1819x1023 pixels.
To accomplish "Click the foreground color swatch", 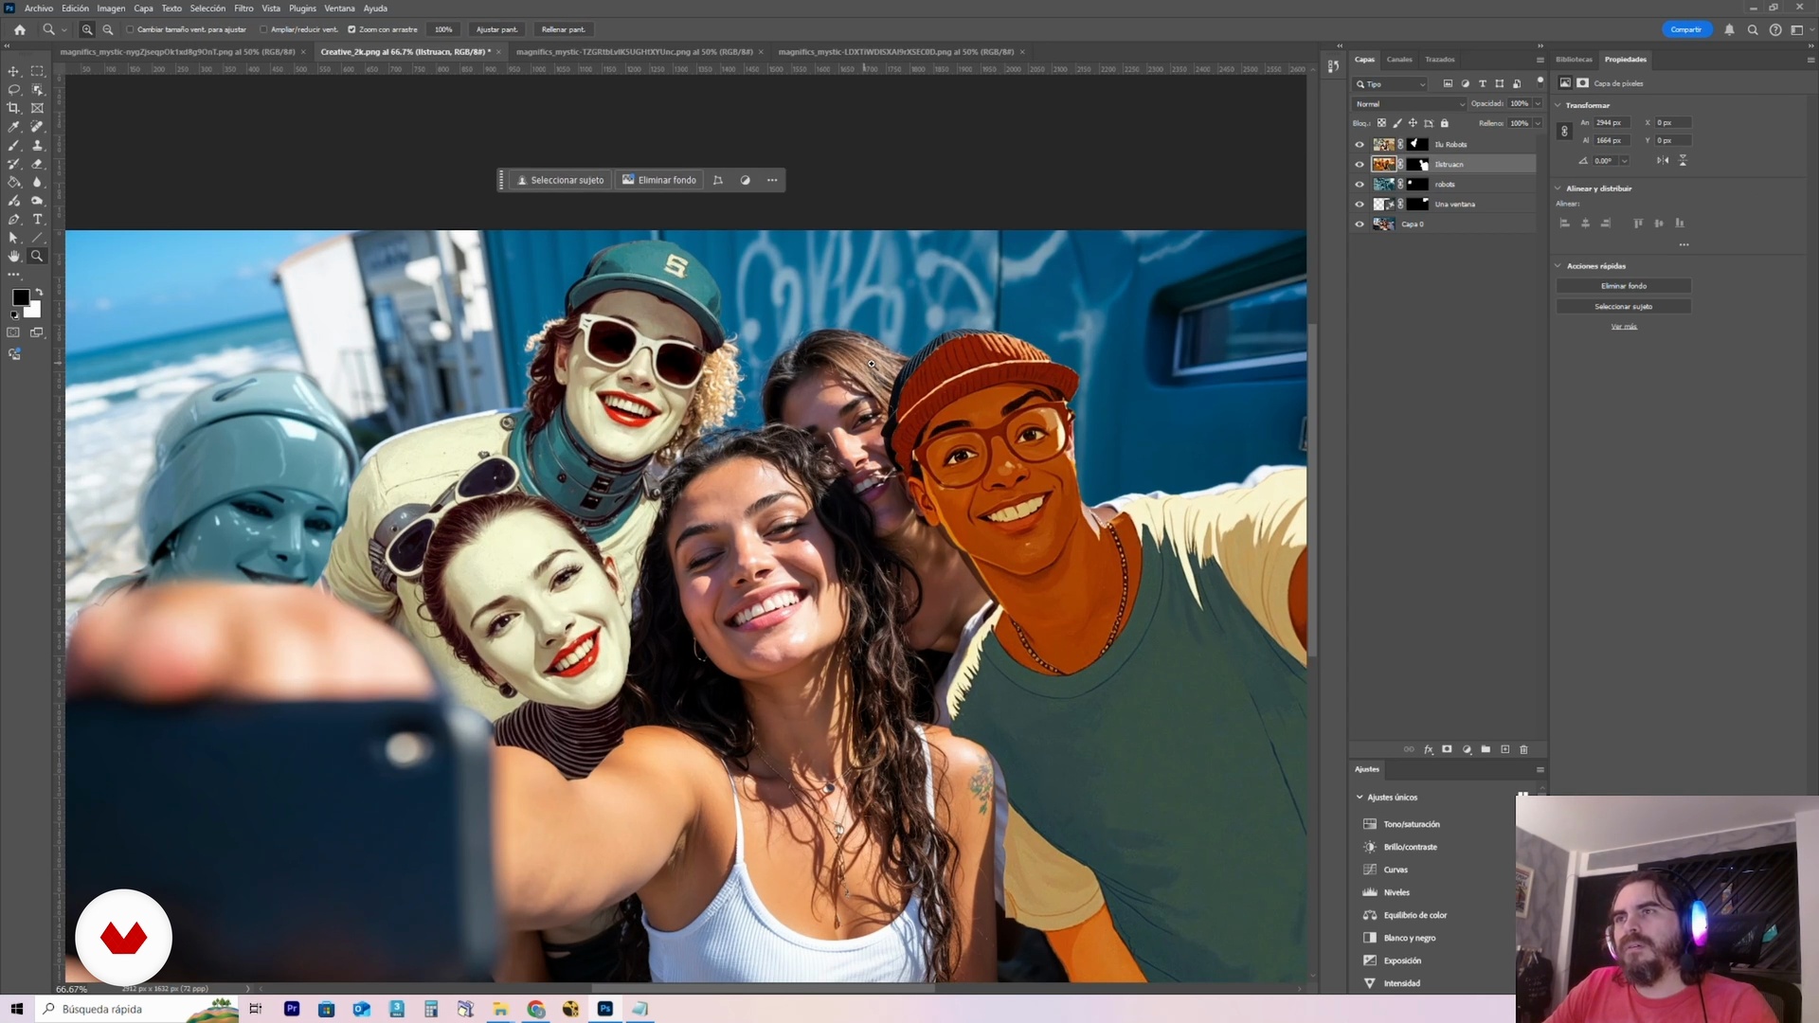I will click(x=20, y=297).
